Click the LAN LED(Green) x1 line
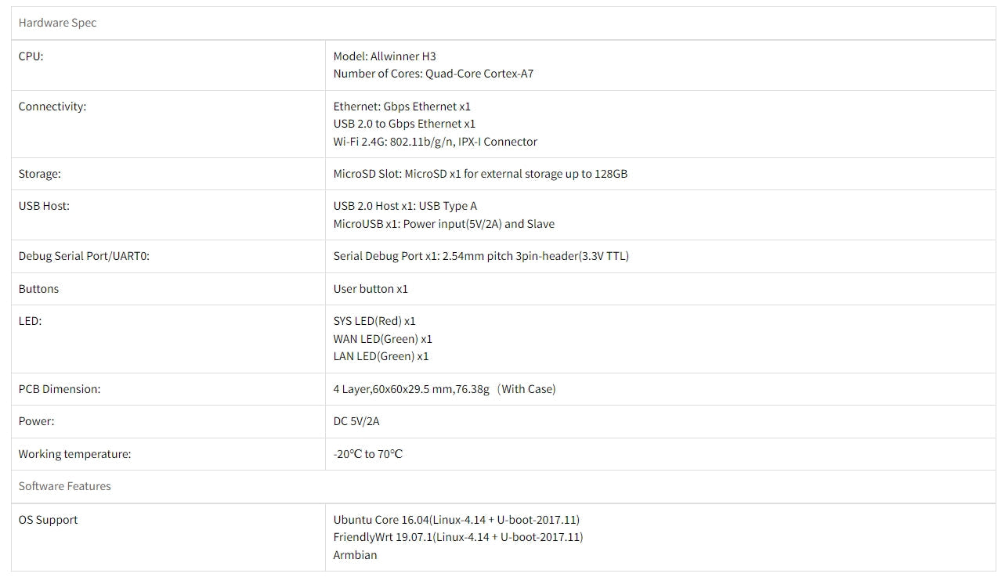 [381, 356]
